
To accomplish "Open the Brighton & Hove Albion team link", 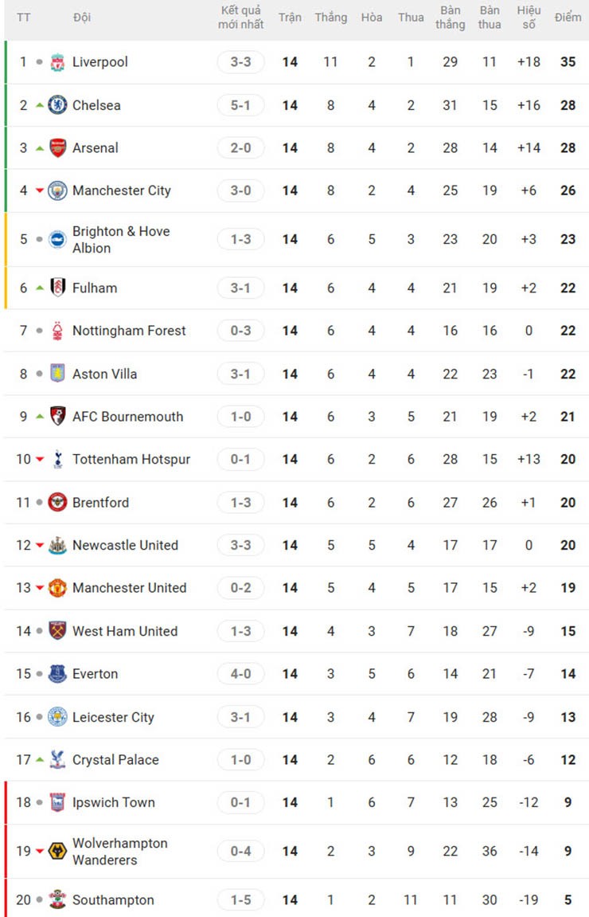I will pos(121,239).
